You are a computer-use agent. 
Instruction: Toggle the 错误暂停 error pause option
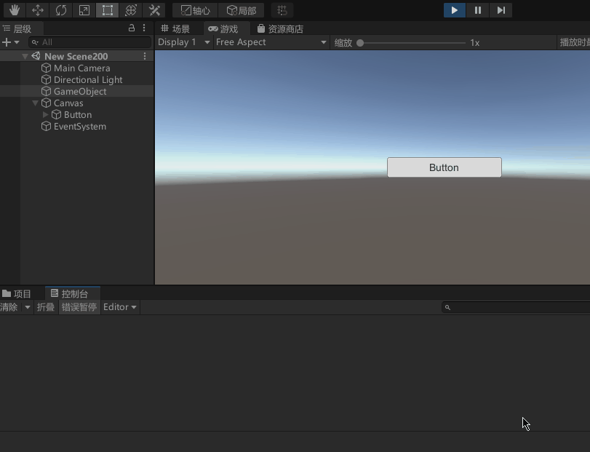(x=79, y=307)
